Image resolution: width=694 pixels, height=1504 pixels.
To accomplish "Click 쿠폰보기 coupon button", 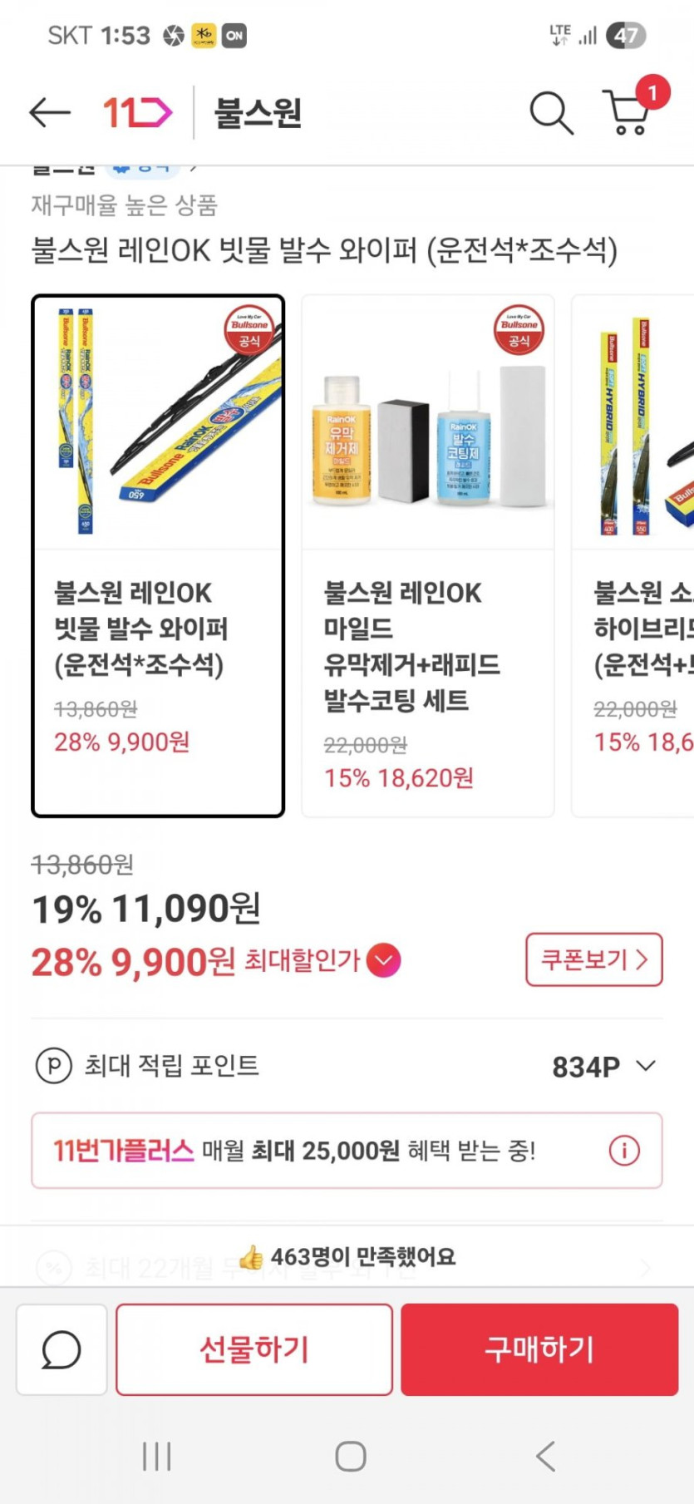I will click(593, 959).
